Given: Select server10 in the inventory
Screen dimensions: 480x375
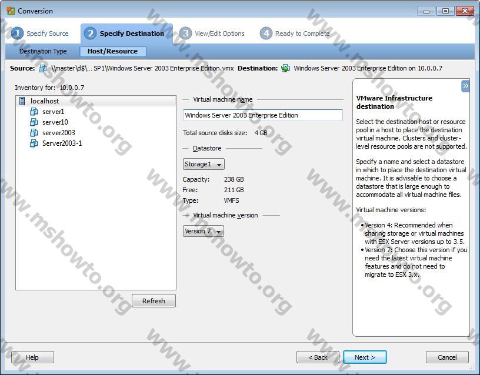Looking at the screenshot, I should pos(55,122).
